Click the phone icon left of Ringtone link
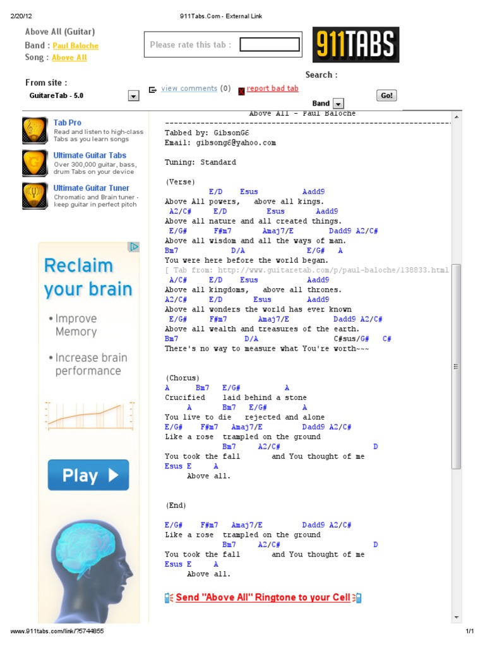The width and height of the screenshot is (485, 647). 169,598
